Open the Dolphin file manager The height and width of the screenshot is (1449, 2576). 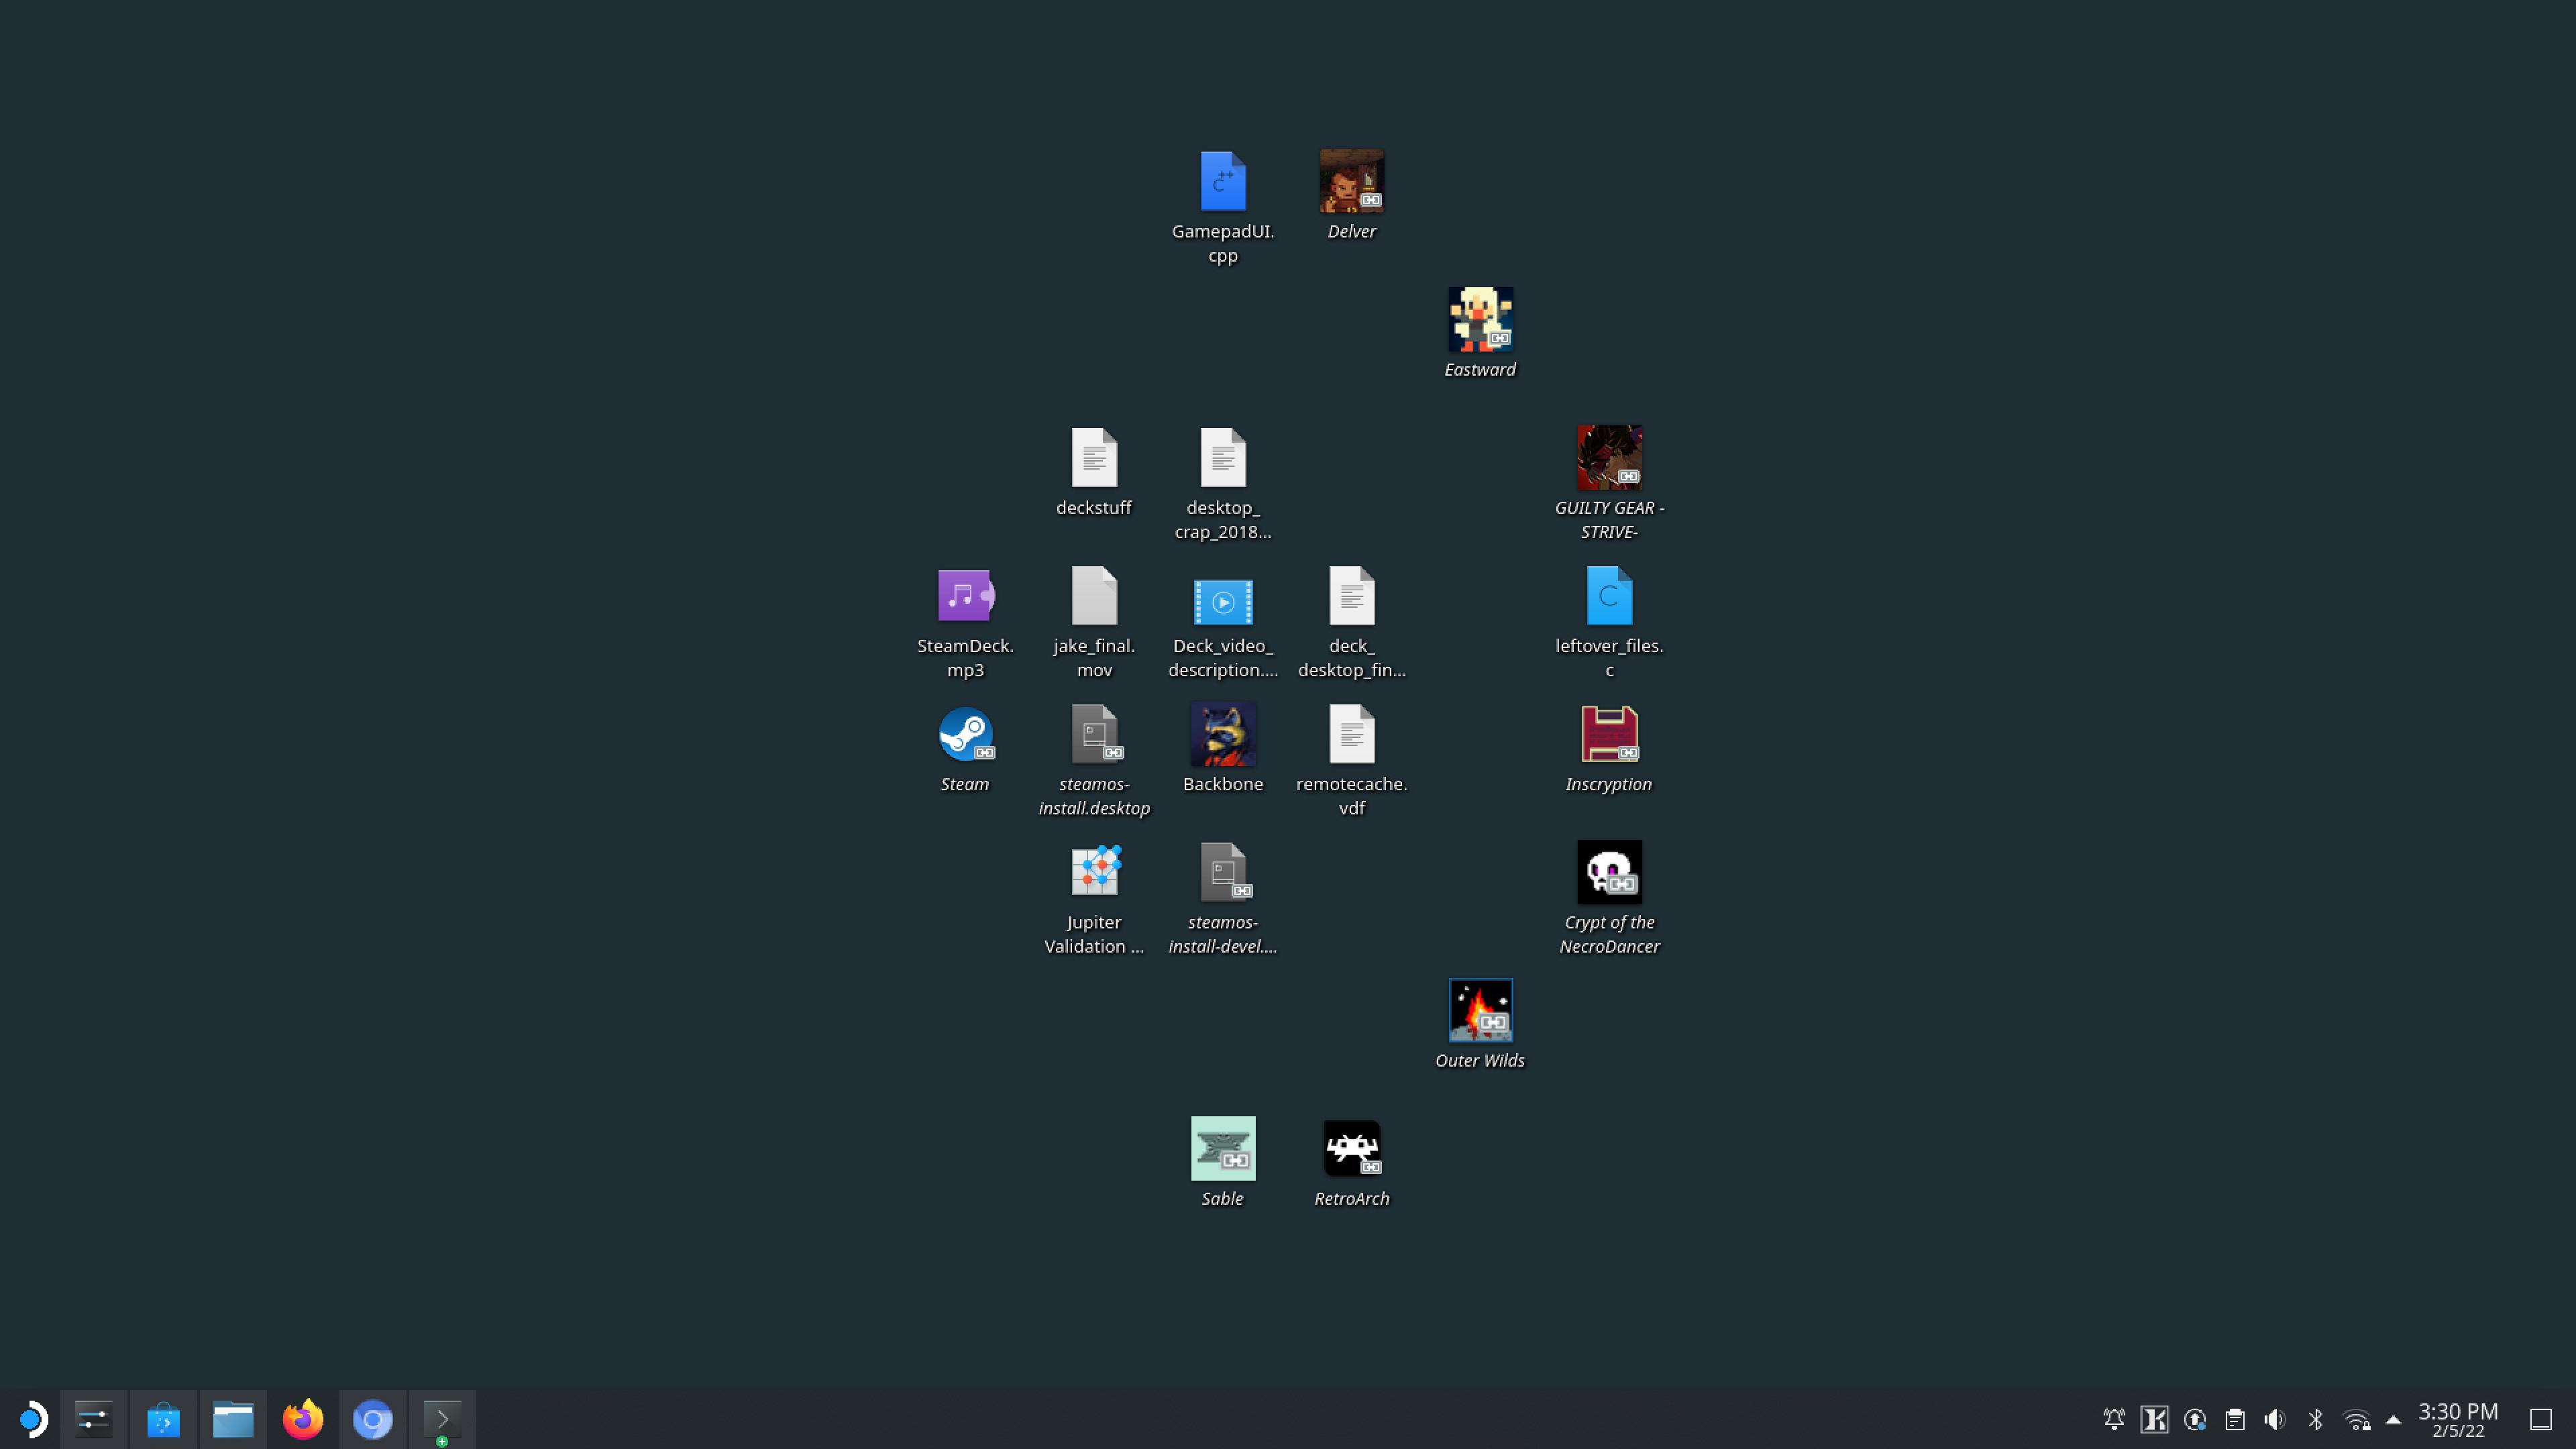click(233, 1419)
